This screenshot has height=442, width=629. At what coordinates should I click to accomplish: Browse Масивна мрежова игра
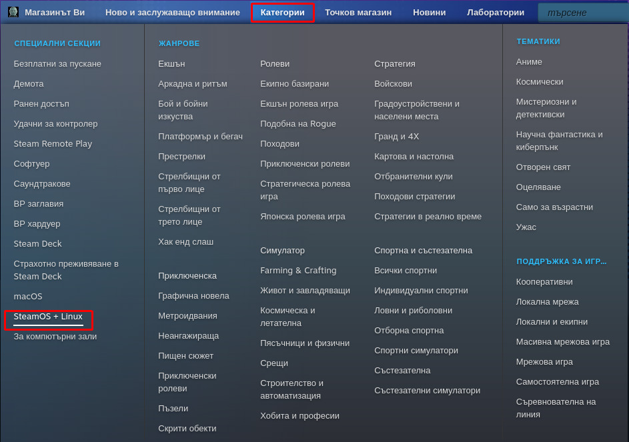point(563,342)
